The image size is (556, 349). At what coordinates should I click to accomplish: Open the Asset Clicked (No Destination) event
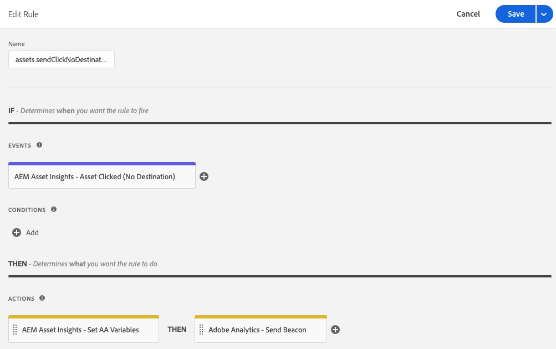(x=102, y=177)
